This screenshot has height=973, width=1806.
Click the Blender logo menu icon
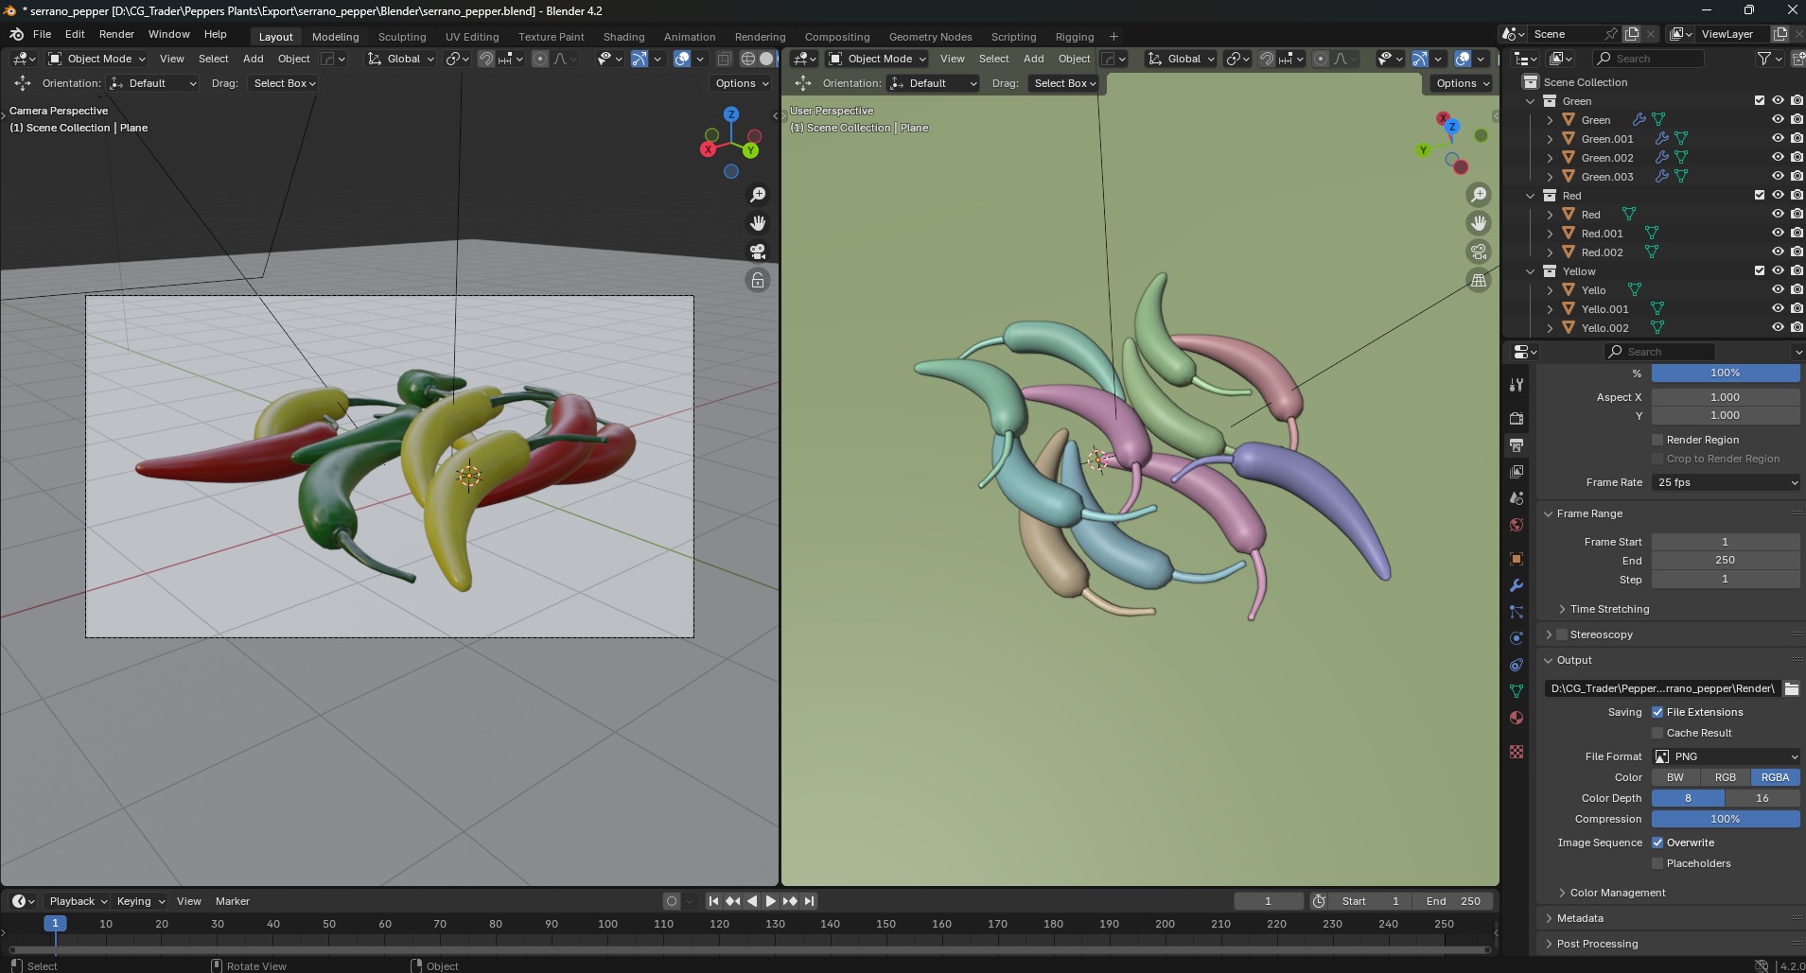[16, 34]
